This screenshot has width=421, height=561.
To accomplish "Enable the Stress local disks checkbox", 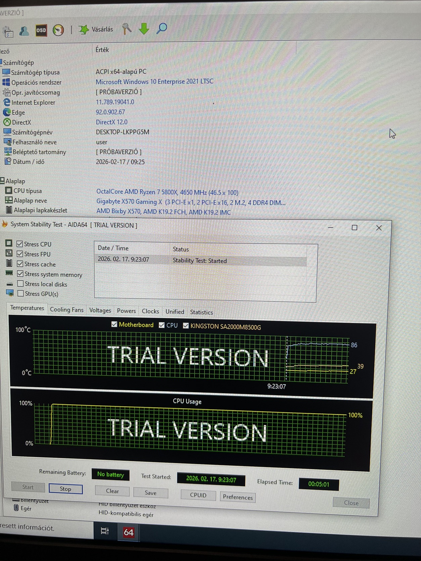I will click(20, 284).
